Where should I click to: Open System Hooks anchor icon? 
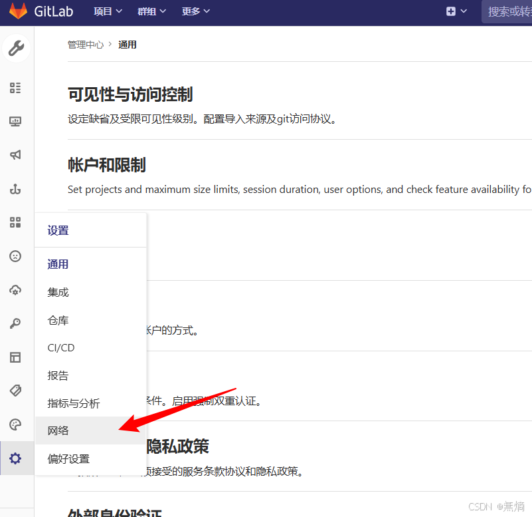[x=15, y=189]
